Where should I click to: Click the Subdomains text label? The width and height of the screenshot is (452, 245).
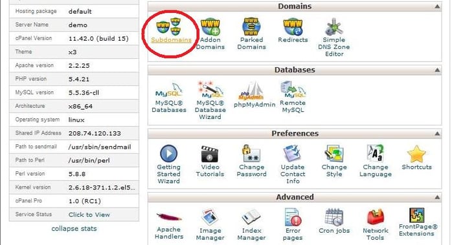point(171,39)
